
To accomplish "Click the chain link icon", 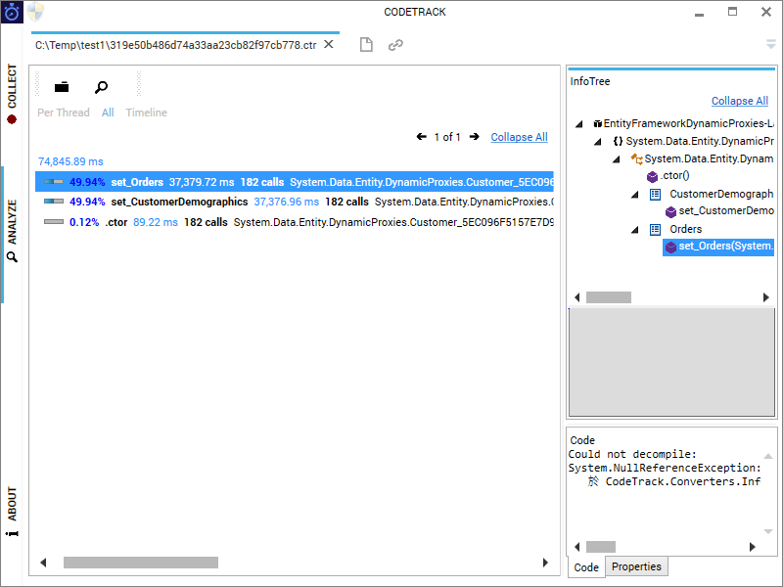I will [395, 45].
